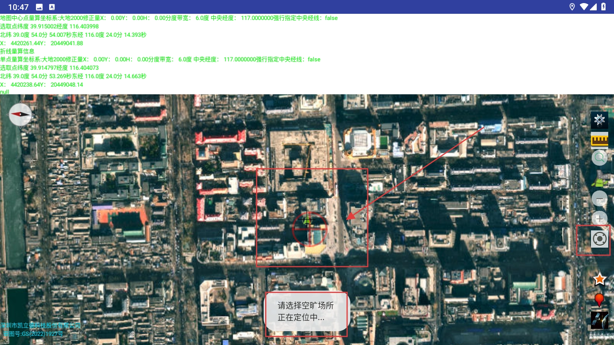Switch to satellite layer thumbnail
Viewport: 614px width, 345px height.
(599, 320)
